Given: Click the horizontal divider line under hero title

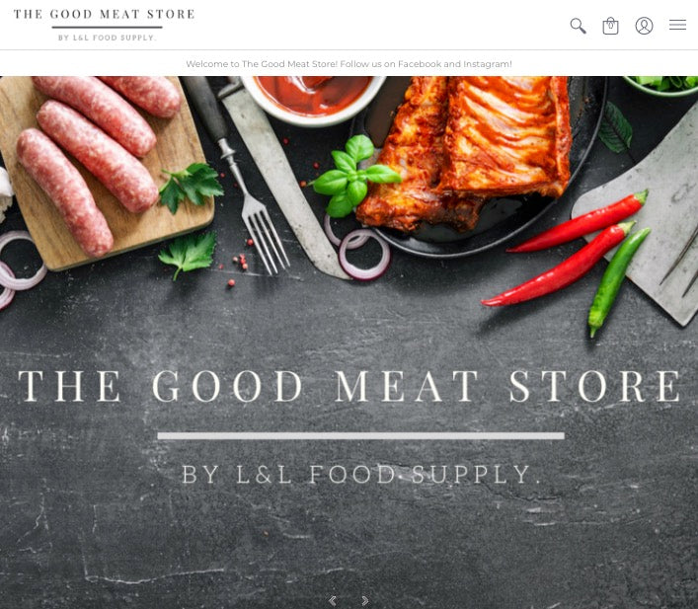Looking at the screenshot, I should [x=361, y=436].
